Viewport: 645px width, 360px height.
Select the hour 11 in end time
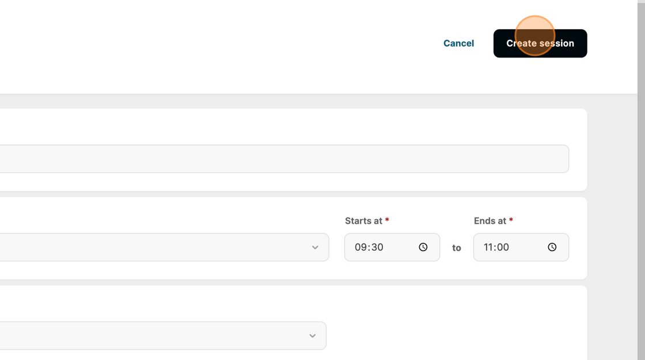tap(489, 247)
